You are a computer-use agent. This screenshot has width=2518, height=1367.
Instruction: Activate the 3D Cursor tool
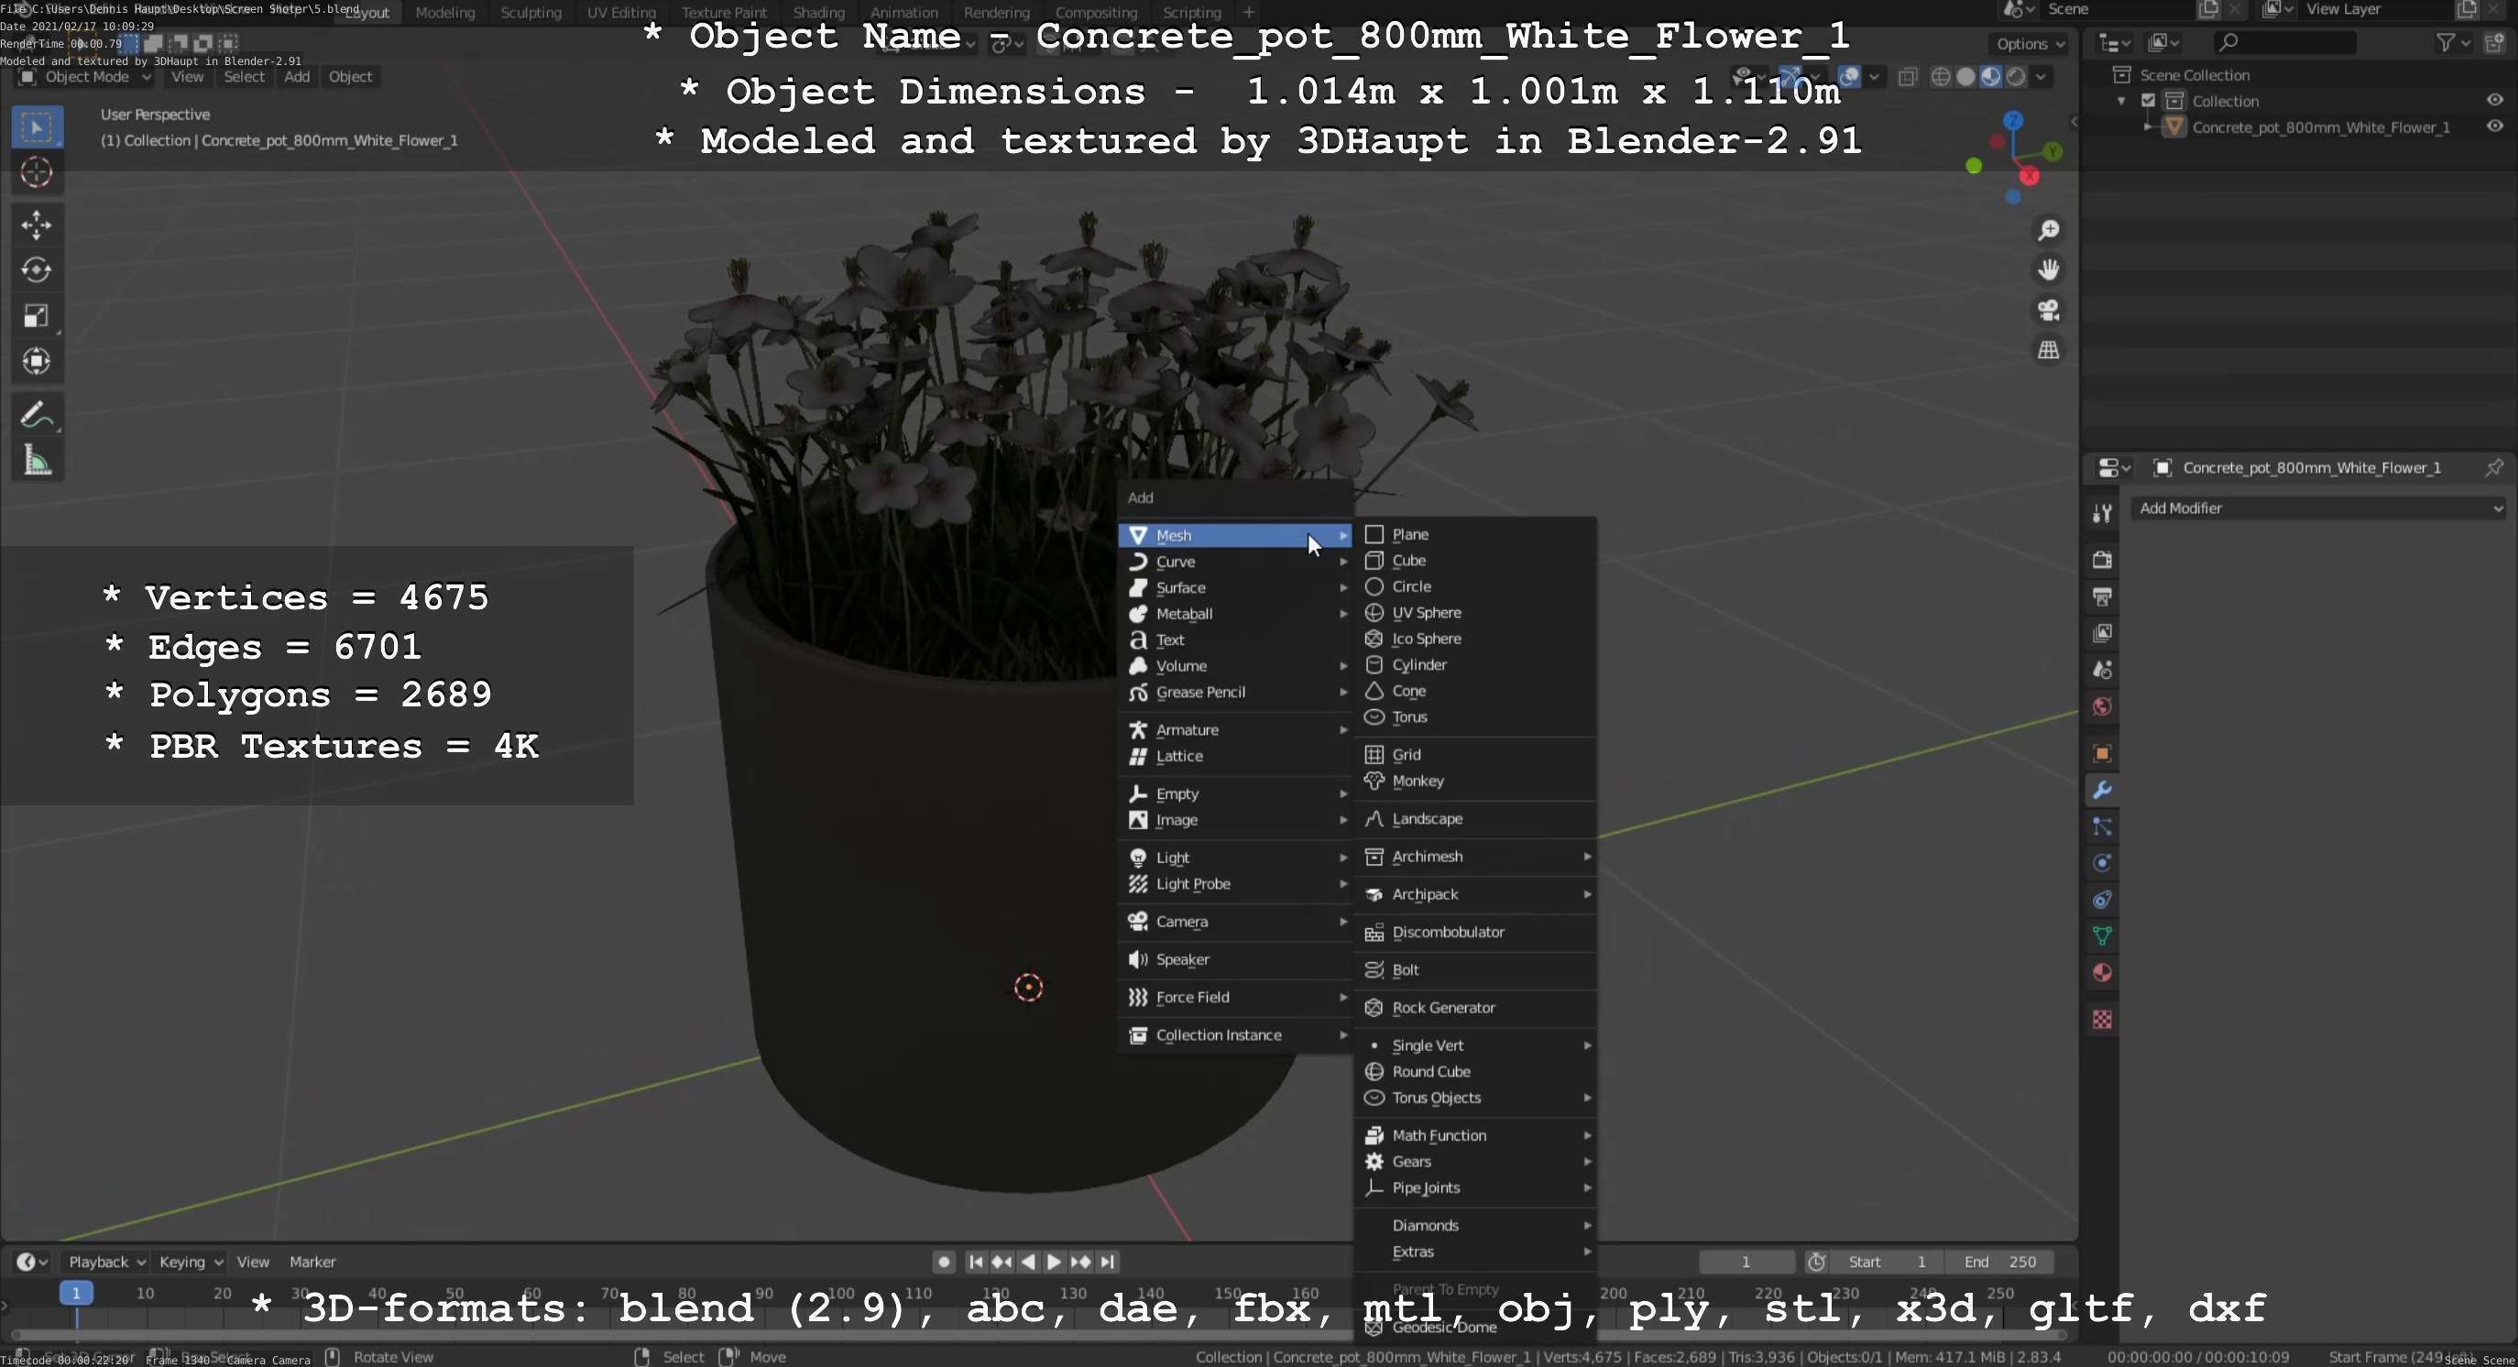point(36,173)
